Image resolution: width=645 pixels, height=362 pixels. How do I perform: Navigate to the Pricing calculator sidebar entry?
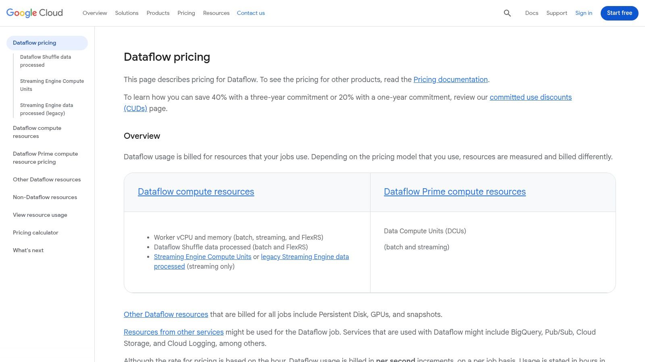tap(35, 232)
